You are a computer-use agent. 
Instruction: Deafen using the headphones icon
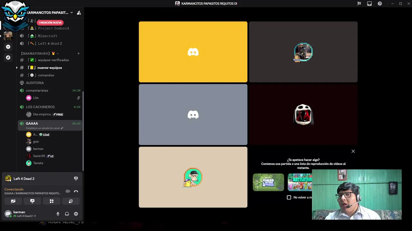pos(67,214)
